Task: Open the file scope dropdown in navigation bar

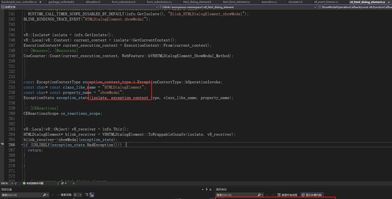Action: pos(79,7)
